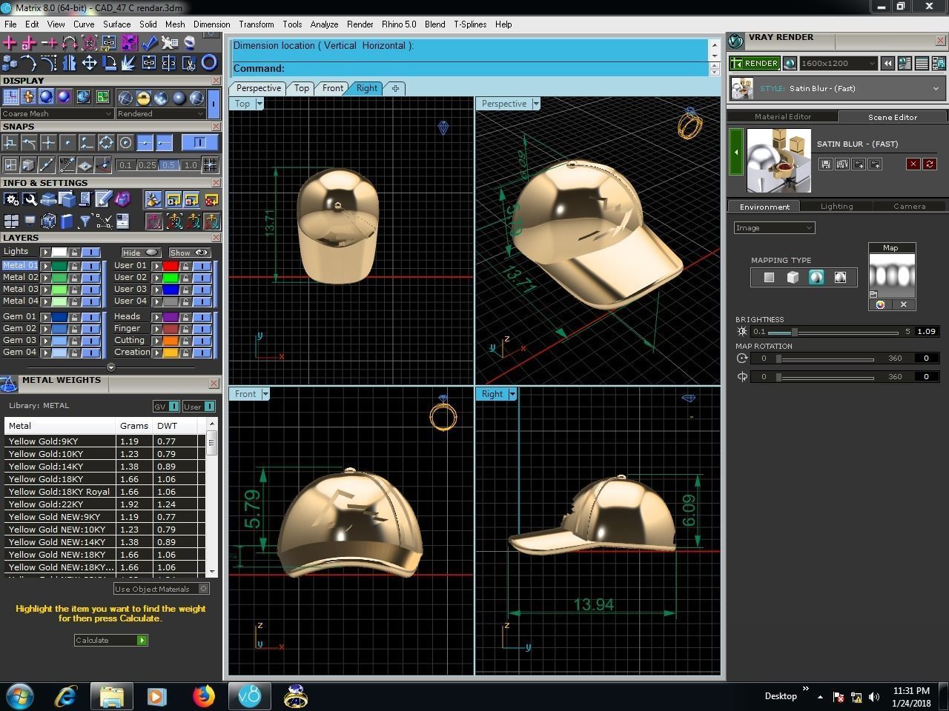Toggle the center snap circle icon
The image size is (949, 711).
tap(125, 143)
